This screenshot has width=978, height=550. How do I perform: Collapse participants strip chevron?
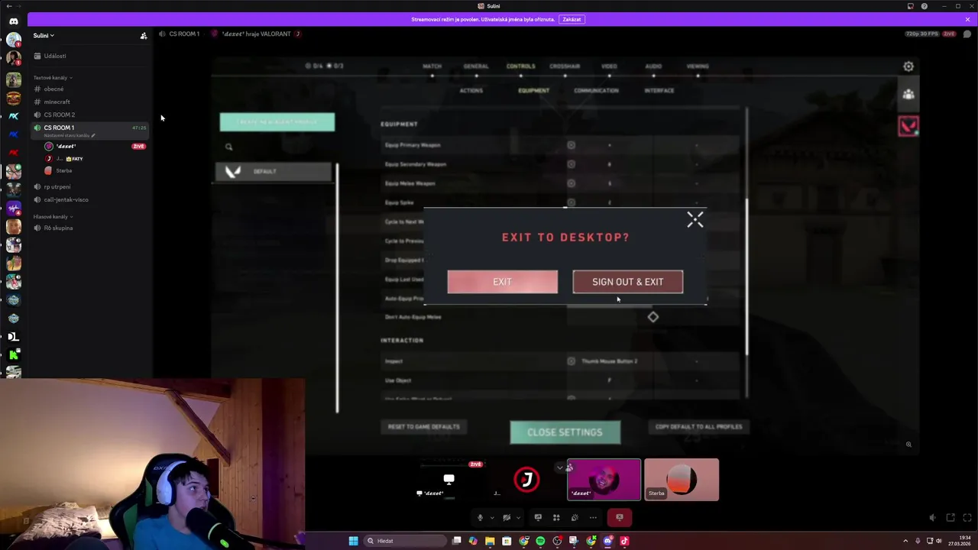559,467
